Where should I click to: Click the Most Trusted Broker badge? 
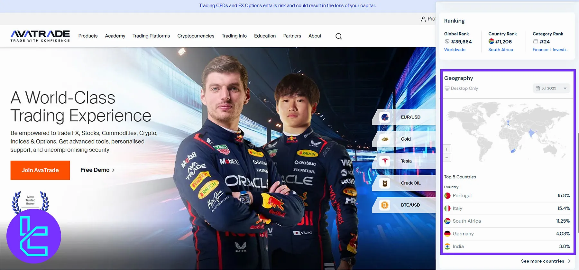click(31, 200)
